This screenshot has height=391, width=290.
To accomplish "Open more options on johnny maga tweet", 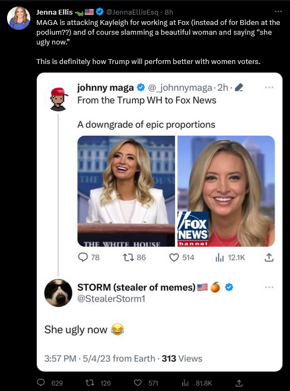I will tap(269, 87).
